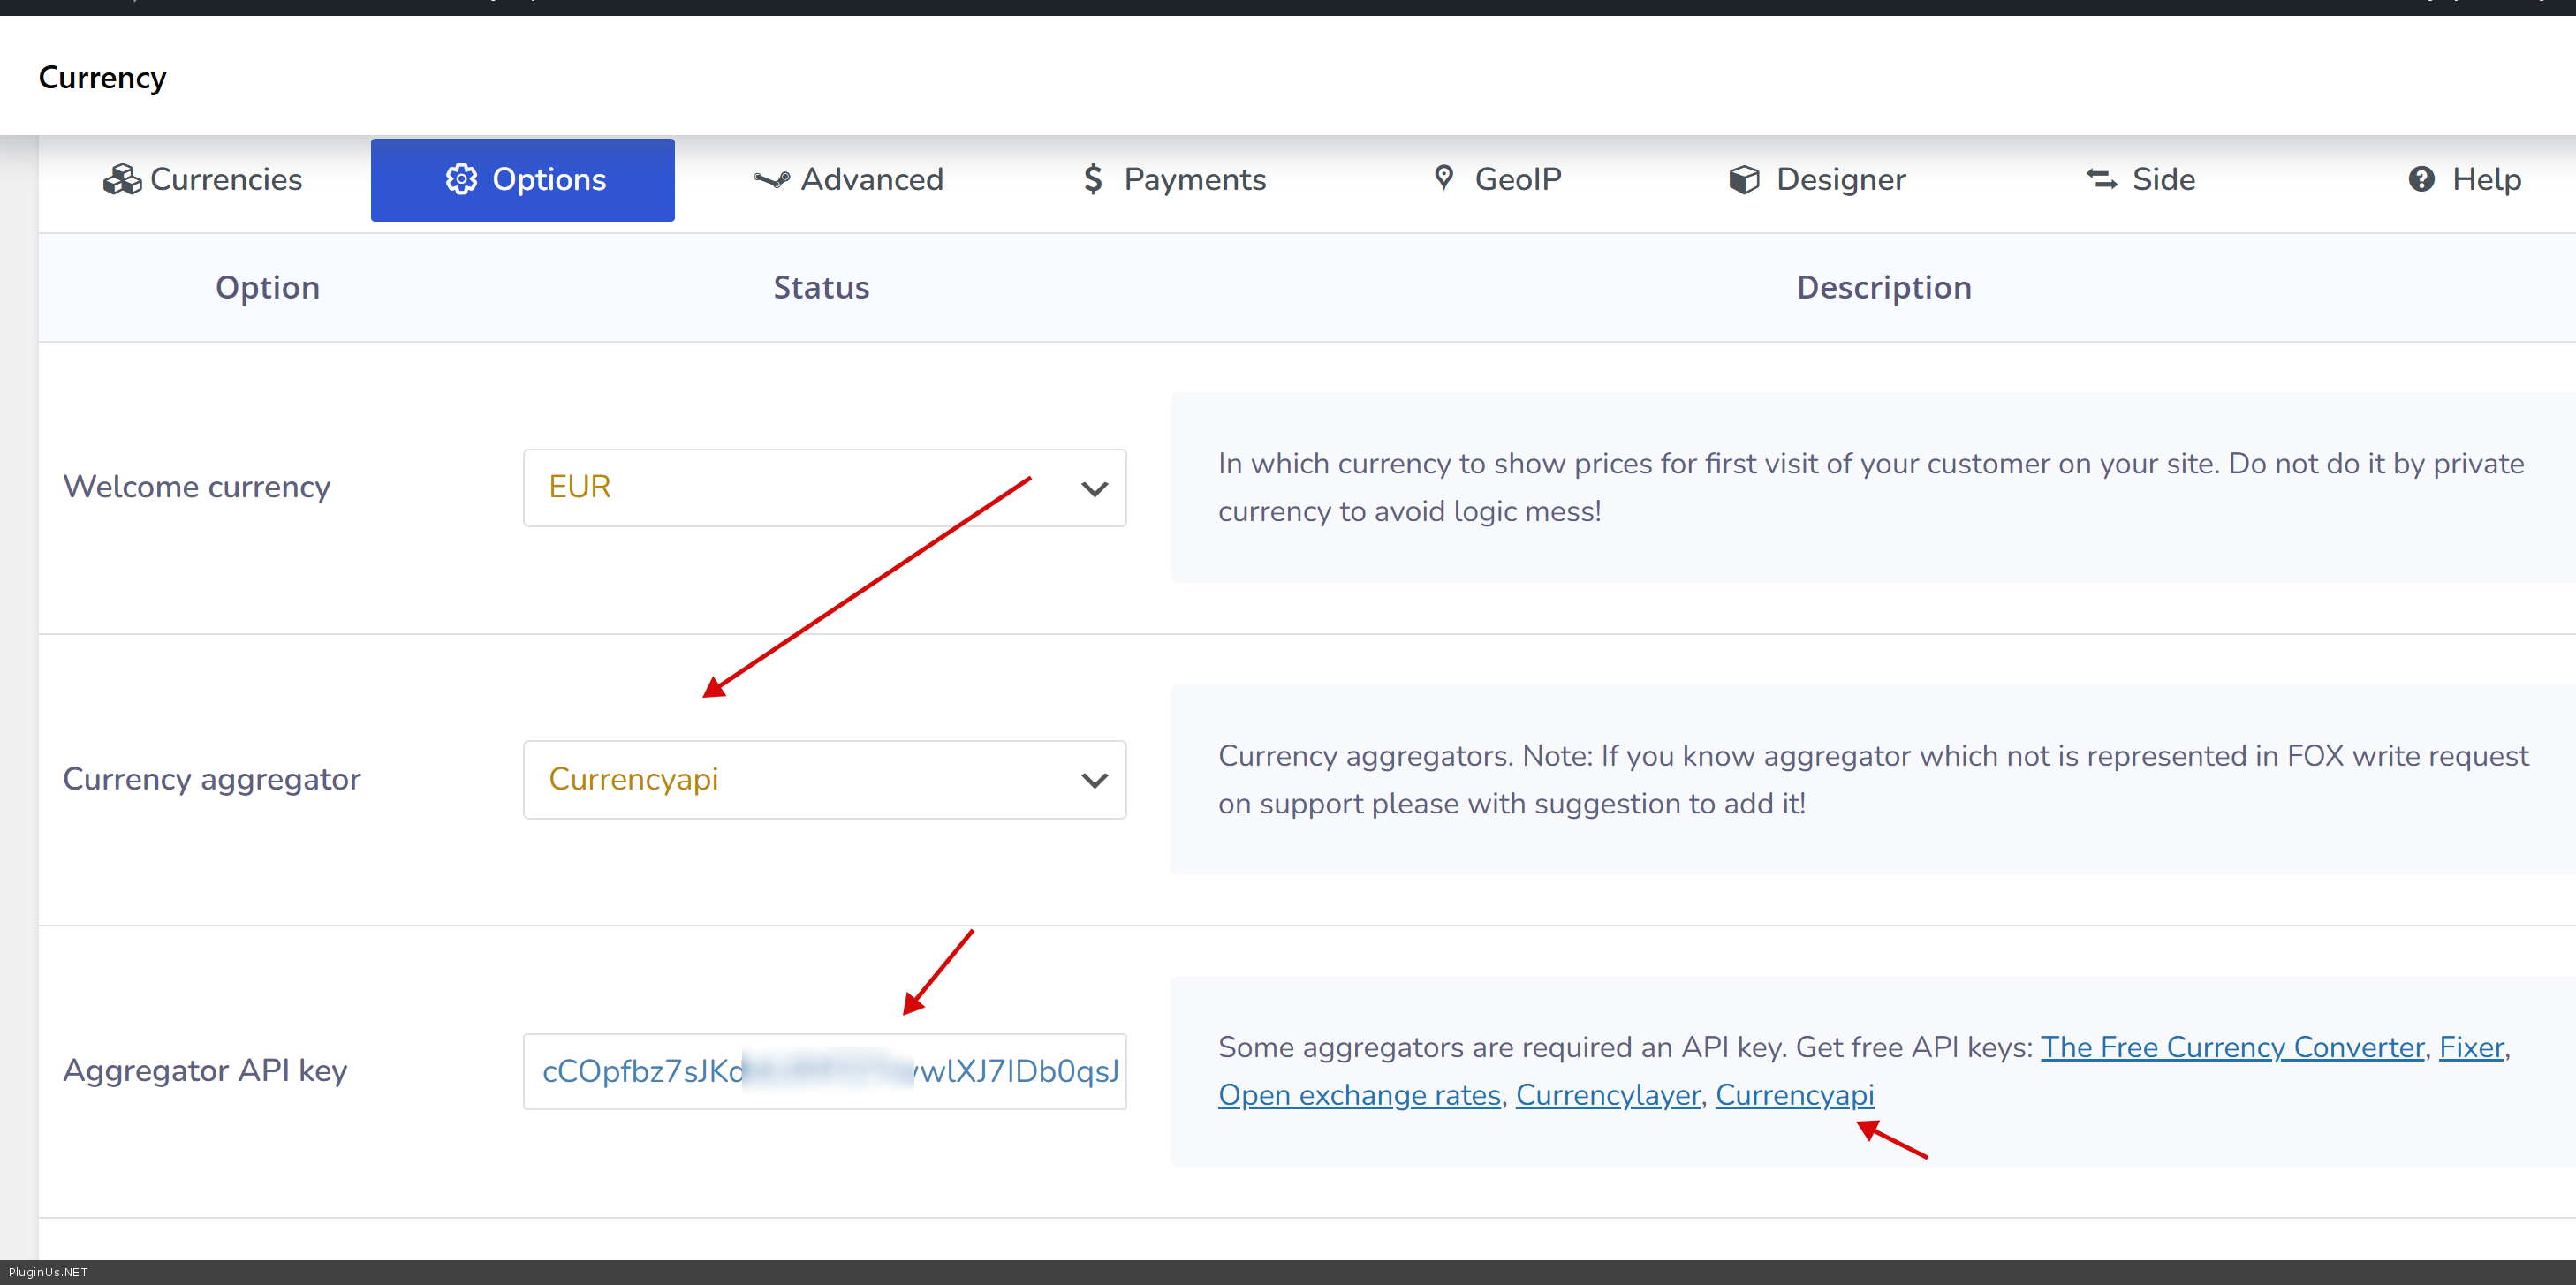Click the box icon beside Designer
2576x1285 pixels.
(x=1743, y=179)
